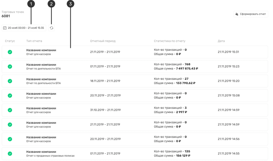Open the date range picker 20 нояб - 21 нояб
273x161 pixels.
pos(24,28)
